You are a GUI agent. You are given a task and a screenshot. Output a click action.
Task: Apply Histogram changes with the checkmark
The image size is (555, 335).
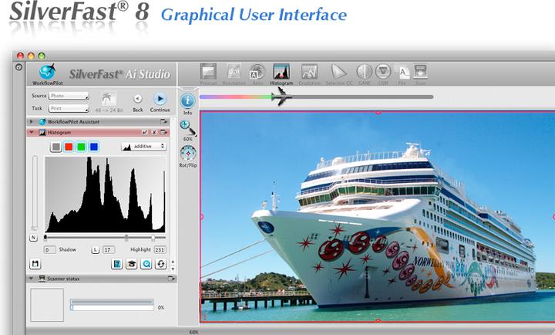tap(145, 132)
